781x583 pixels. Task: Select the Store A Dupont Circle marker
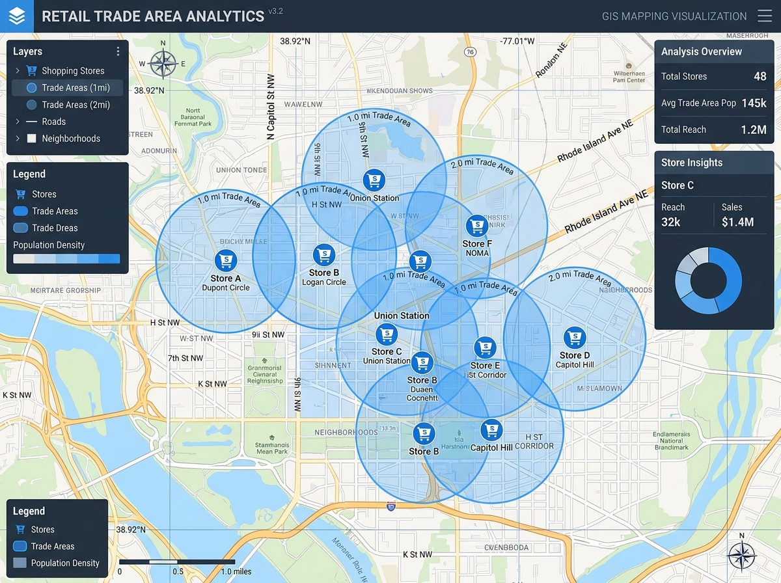[226, 261]
